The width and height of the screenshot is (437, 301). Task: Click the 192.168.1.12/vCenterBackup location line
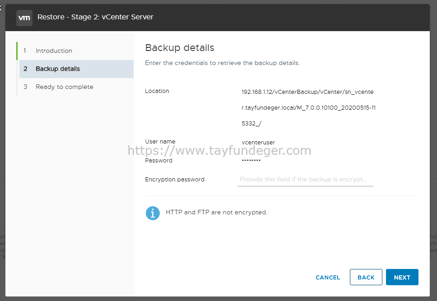pyautogui.click(x=307, y=92)
